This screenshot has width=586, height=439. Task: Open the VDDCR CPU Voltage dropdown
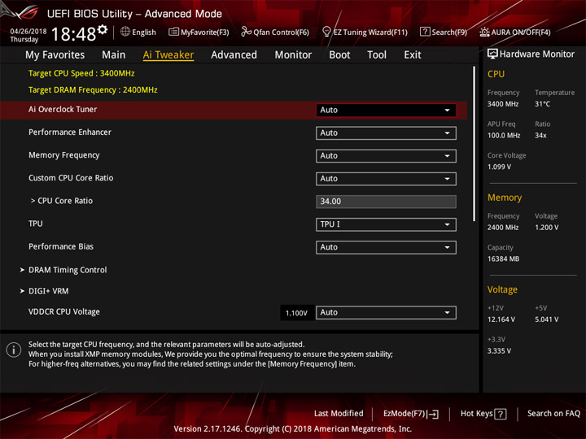386,312
